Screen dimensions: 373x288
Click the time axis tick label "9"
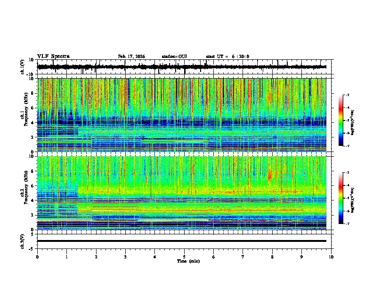click(301, 257)
